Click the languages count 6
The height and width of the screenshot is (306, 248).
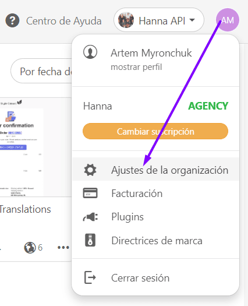point(40,248)
